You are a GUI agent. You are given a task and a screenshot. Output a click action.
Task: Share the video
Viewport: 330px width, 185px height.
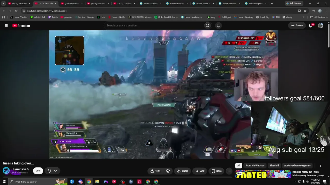point(183,171)
